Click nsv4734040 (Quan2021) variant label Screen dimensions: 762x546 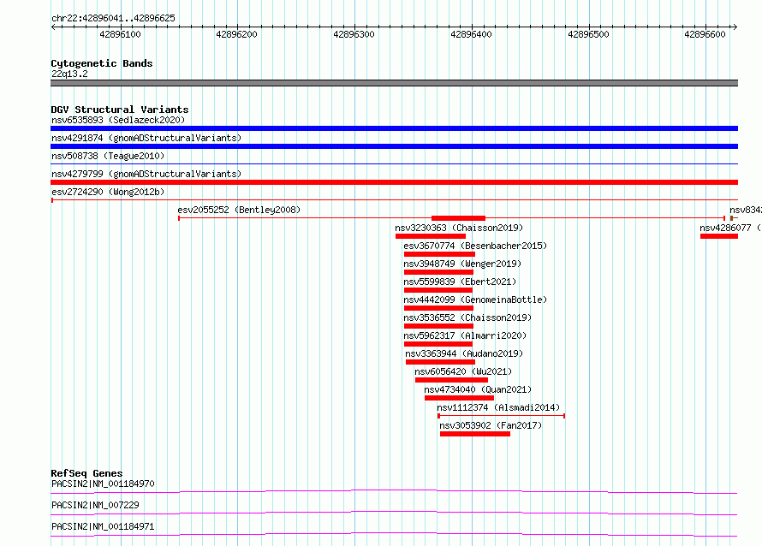(x=478, y=389)
